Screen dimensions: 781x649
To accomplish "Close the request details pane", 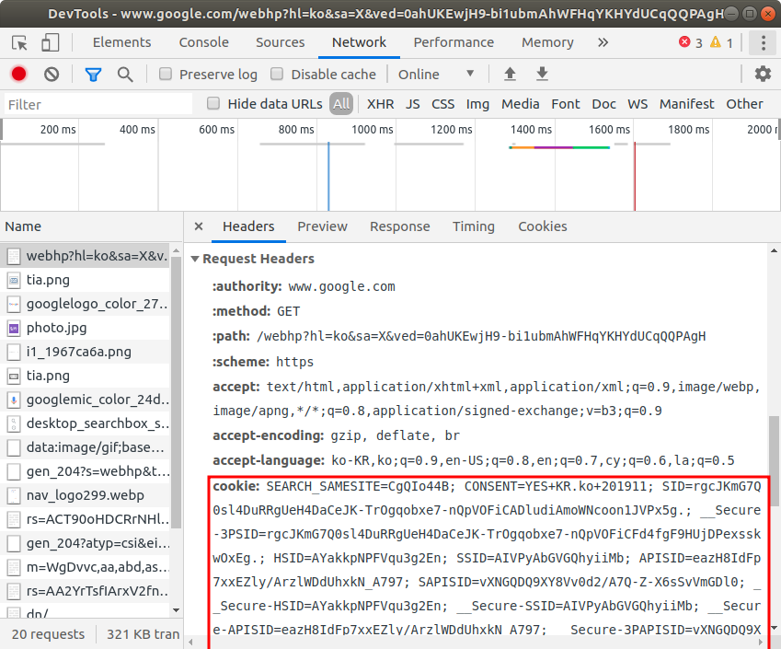I will click(x=198, y=226).
